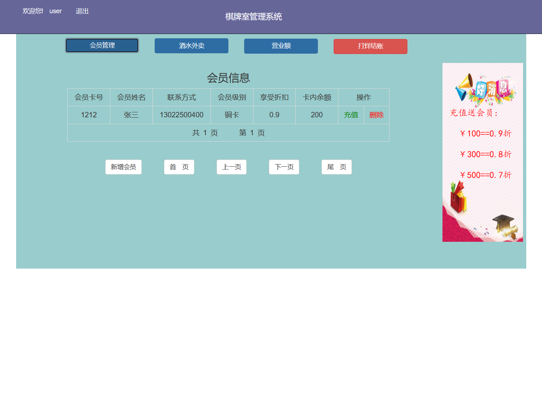The height and width of the screenshot is (397, 542).
Task: Click the username user in the header
Action: tap(55, 11)
